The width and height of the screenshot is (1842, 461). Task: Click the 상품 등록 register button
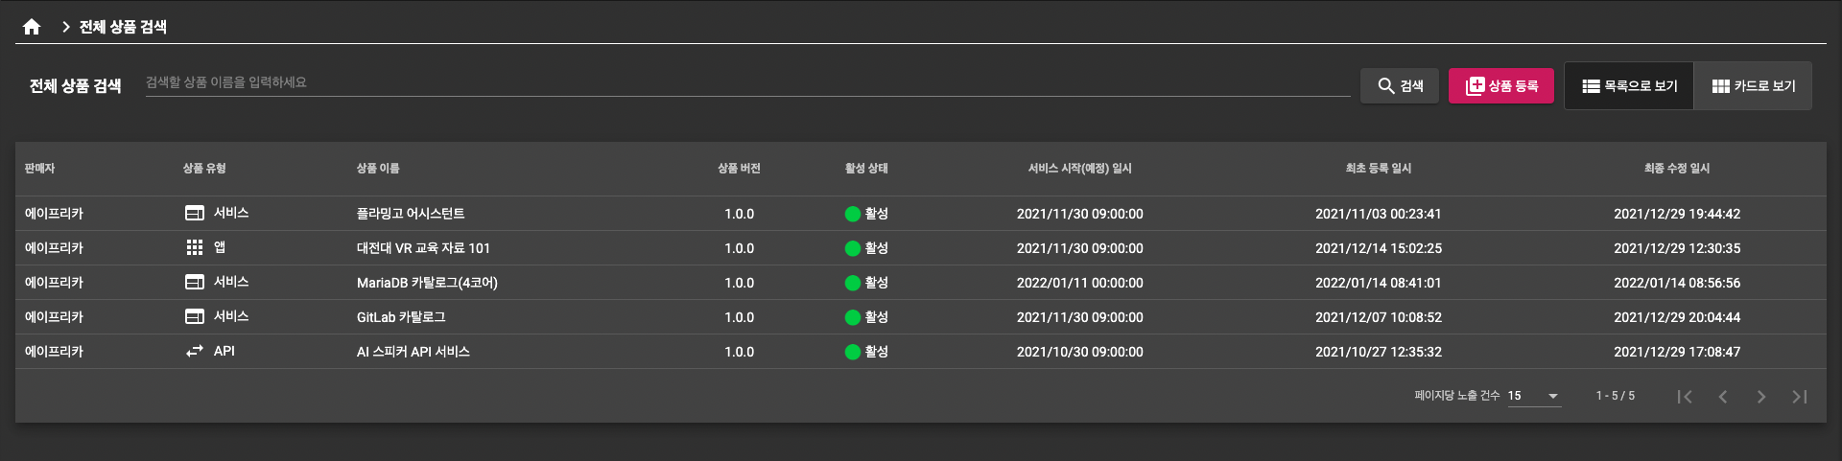click(1501, 86)
